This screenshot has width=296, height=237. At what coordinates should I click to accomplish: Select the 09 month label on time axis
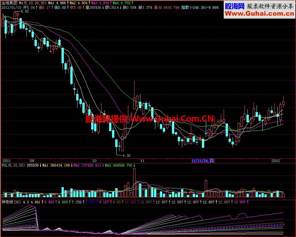(32, 161)
